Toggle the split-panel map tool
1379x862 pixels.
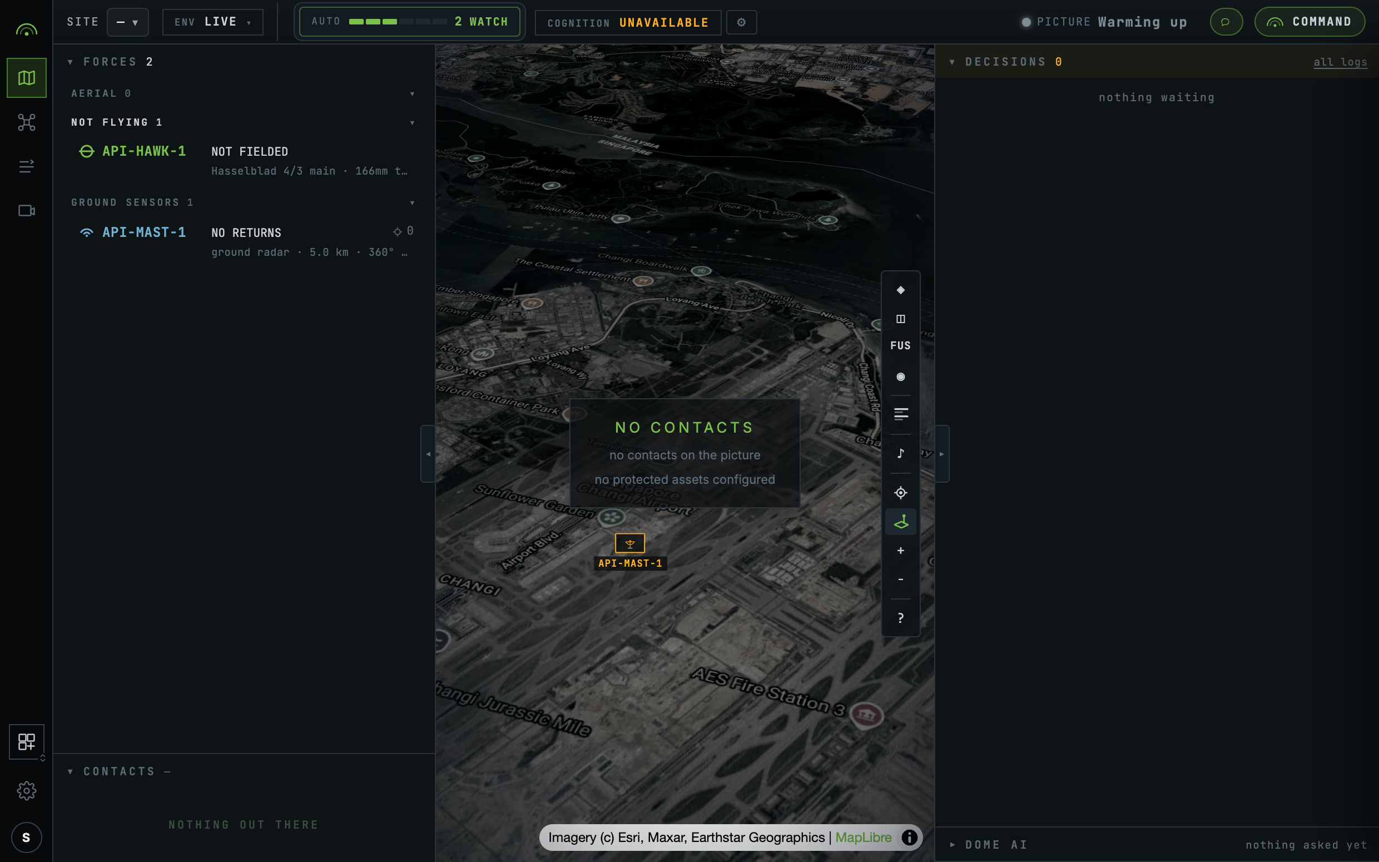coord(900,319)
